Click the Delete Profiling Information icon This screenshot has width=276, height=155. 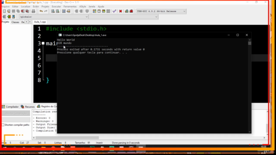[131, 11]
